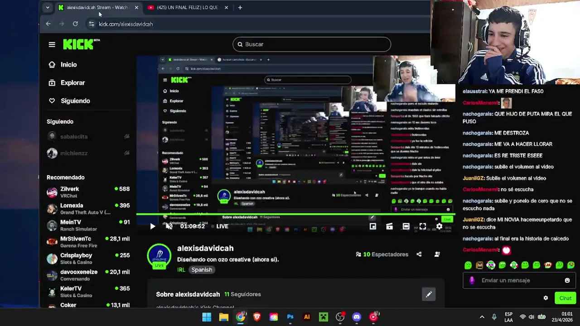The height and width of the screenshot is (326, 580).
Task: Unmute the stream volume
Action: [169, 226]
